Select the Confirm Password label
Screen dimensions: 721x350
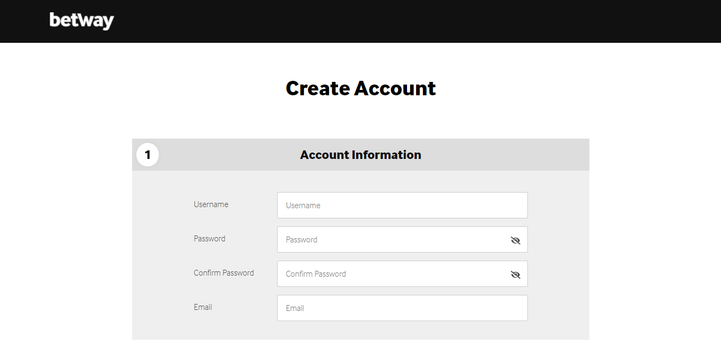click(x=224, y=273)
